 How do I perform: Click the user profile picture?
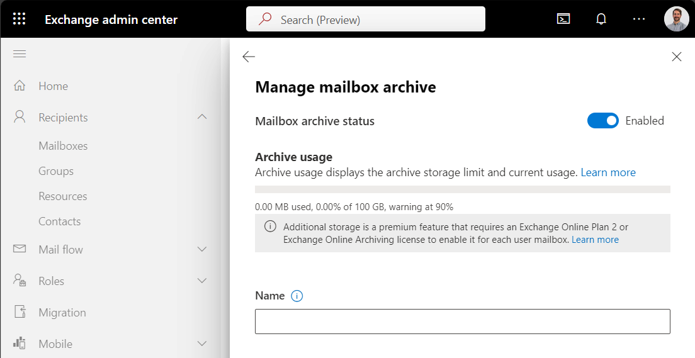point(676,19)
